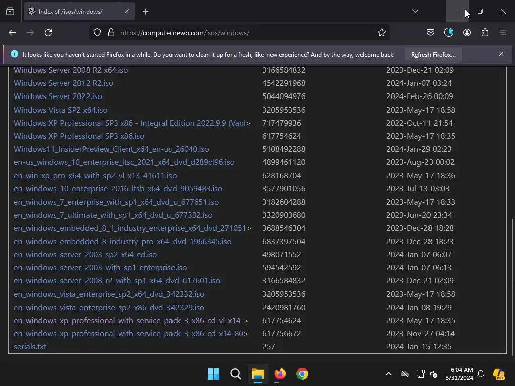
Task: Open the blue circular extension icon
Action: click(x=449, y=33)
